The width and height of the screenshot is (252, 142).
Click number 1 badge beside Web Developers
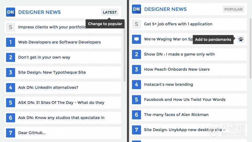click(10, 42)
